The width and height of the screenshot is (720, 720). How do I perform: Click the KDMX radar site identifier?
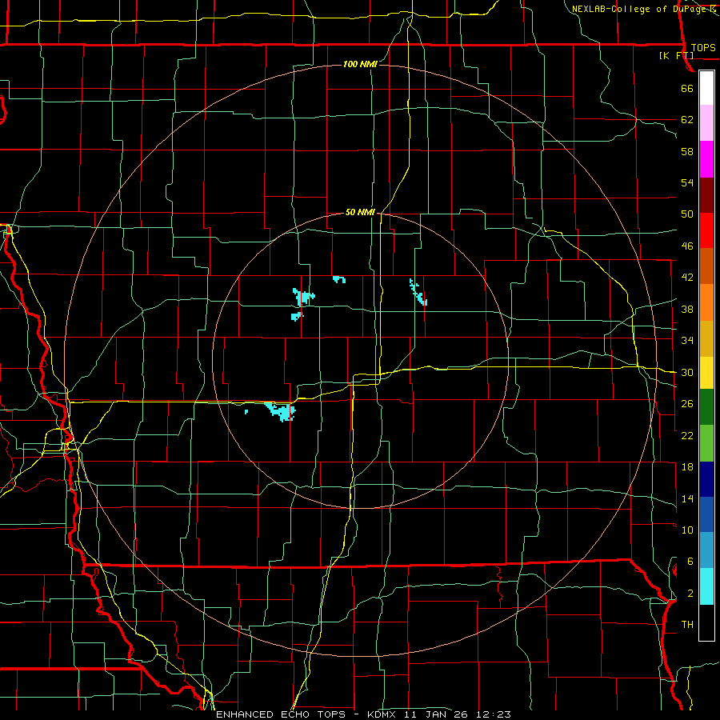point(384,714)
